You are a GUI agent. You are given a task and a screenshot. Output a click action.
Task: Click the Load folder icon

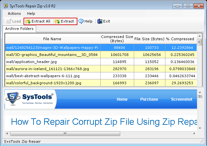coord(9,21)
